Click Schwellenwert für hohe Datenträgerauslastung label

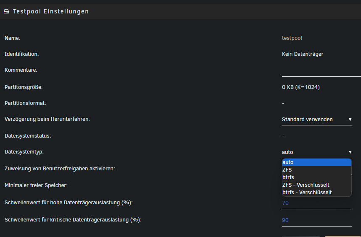(x=69, y=203)
